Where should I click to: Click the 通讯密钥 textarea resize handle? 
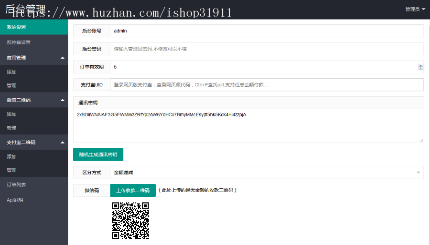421,140
